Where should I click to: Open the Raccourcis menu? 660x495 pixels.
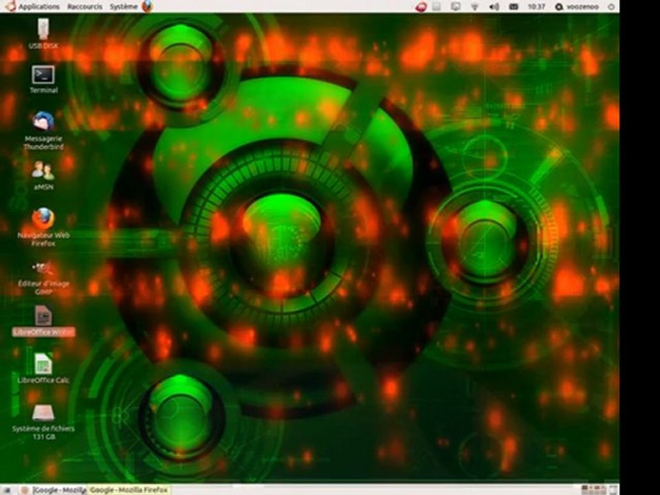coord(85,6)
